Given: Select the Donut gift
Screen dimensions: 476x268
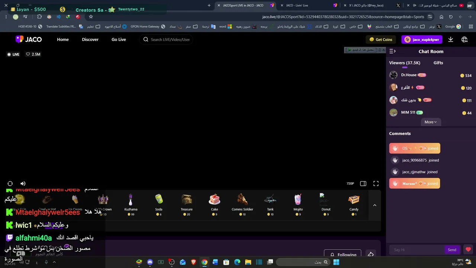Looking at the screenshot, I should point(326,204).
